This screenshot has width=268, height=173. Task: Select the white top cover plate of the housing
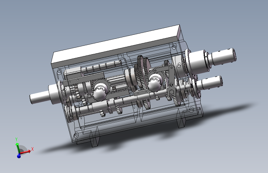[116, 44]
